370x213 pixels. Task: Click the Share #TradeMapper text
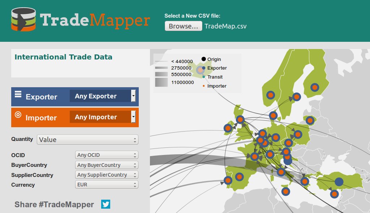point(54,204)
